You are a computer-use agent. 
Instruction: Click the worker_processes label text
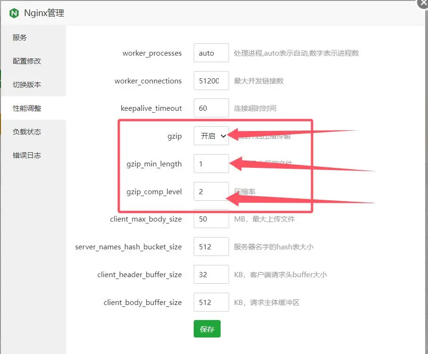pyautogui.click(x=152, y=53)
